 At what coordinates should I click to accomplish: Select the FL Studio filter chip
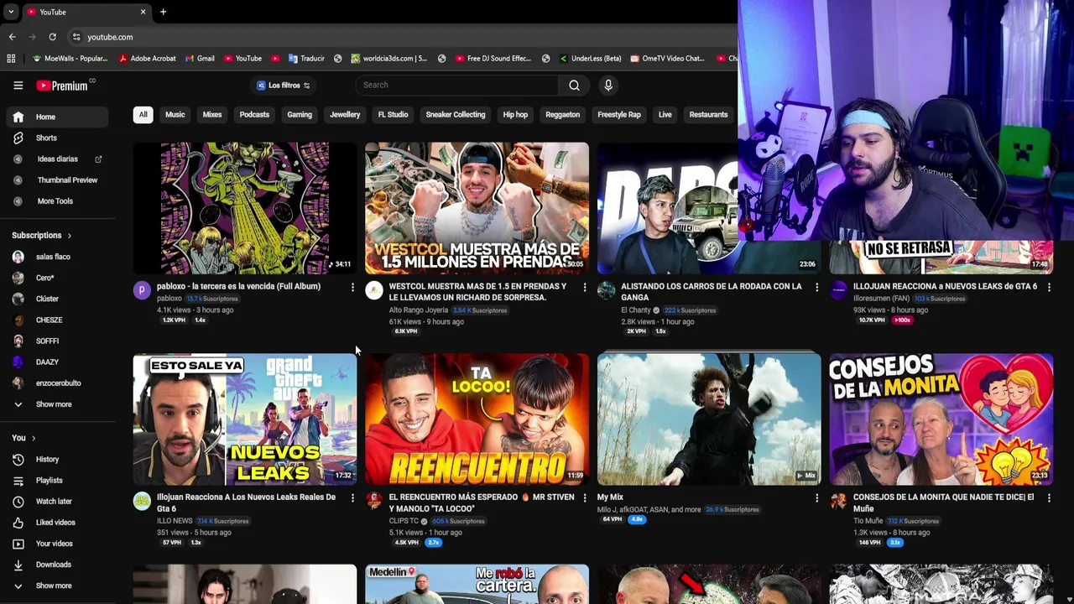pos(393,115)
